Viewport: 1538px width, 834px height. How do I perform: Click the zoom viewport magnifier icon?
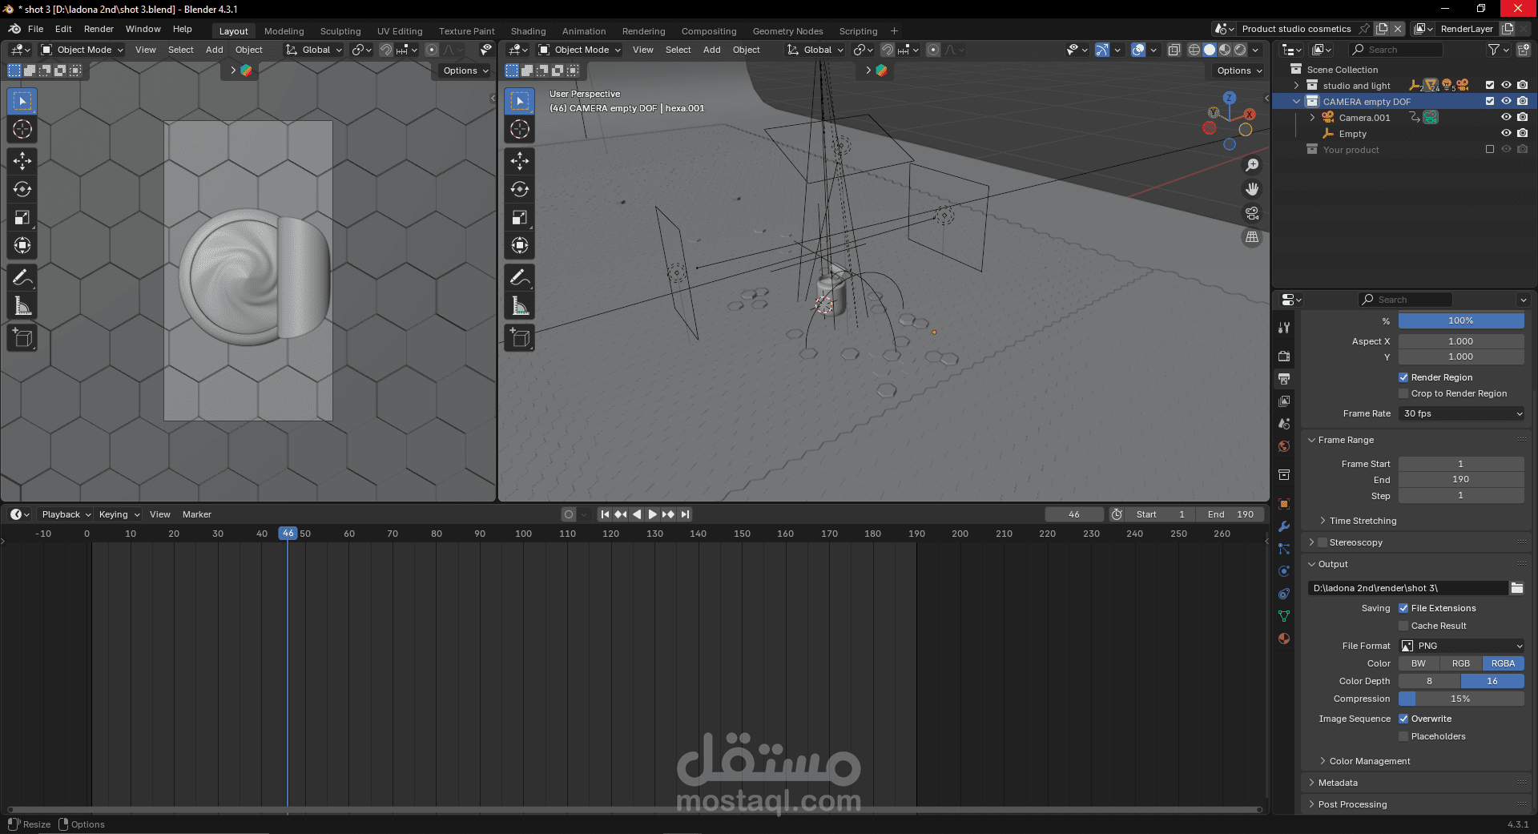[1252, 165]
